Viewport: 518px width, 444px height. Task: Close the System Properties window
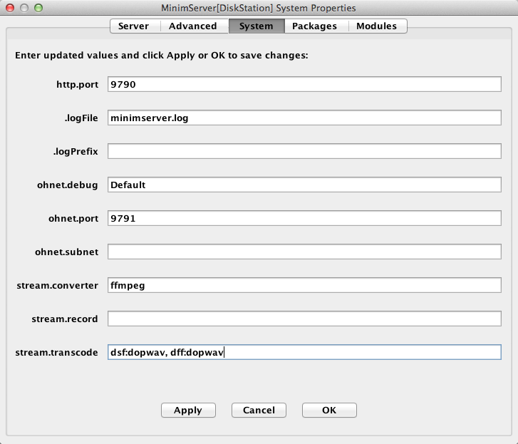pyautogui.click(x=10, y=8)
